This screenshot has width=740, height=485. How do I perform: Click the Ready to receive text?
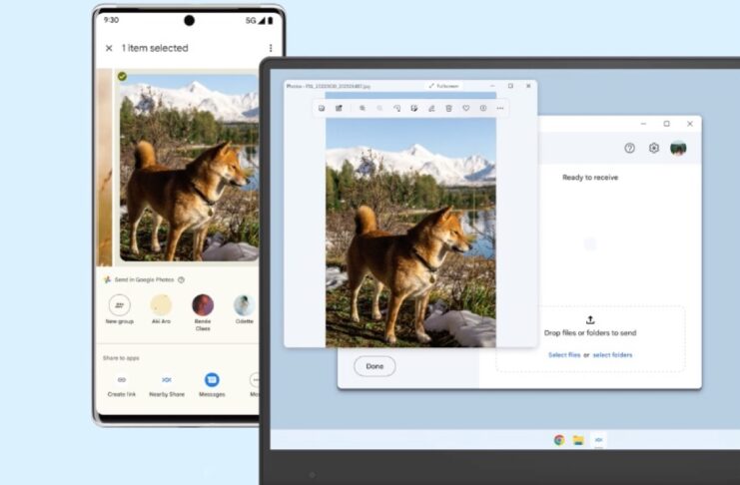point(590,178)
